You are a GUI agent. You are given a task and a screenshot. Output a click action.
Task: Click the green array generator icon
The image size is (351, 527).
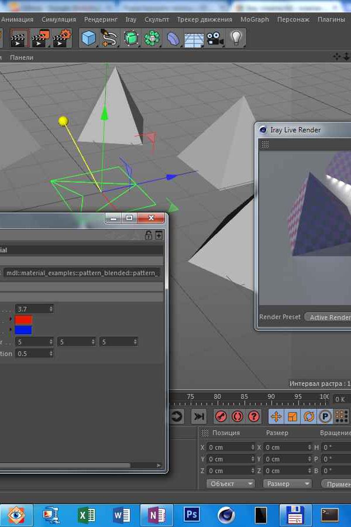point(152,39)
